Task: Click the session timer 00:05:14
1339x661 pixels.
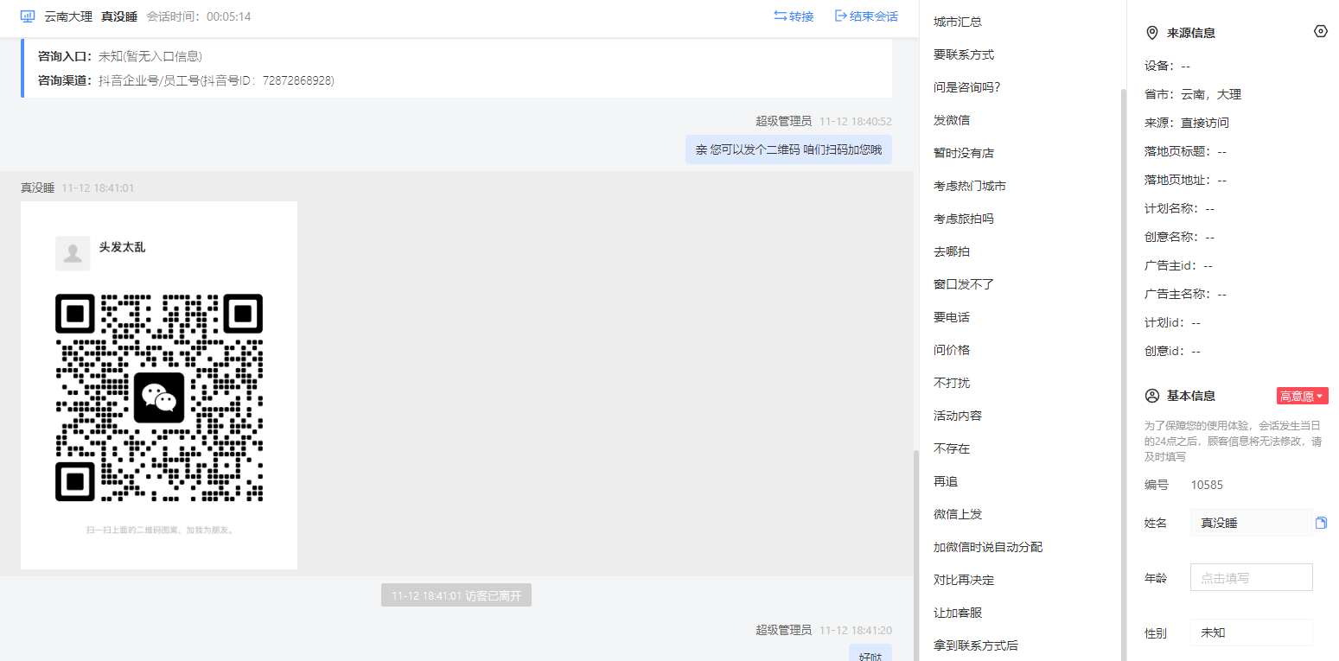Action: 229,16
